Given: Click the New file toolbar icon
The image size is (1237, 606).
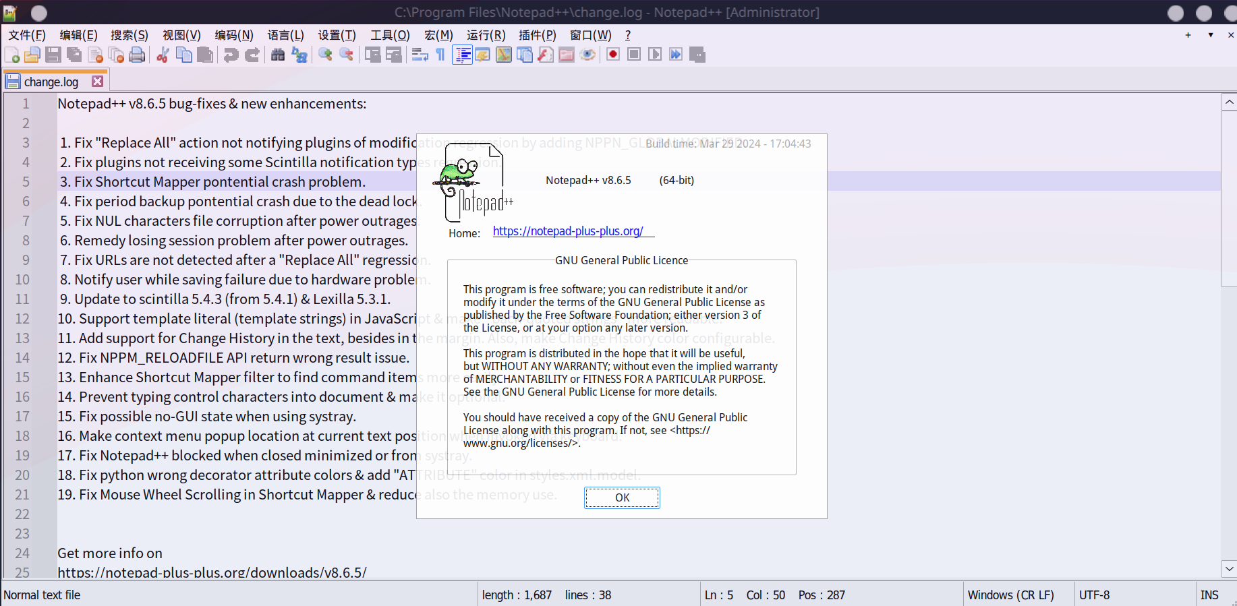Looking at the screenshot, I should point(11,55).
